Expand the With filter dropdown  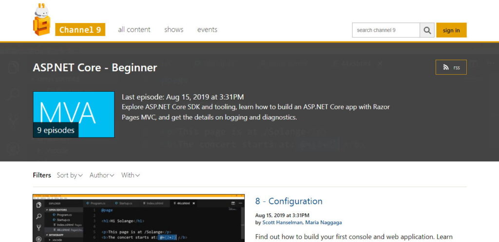click(x=131, y=175)
